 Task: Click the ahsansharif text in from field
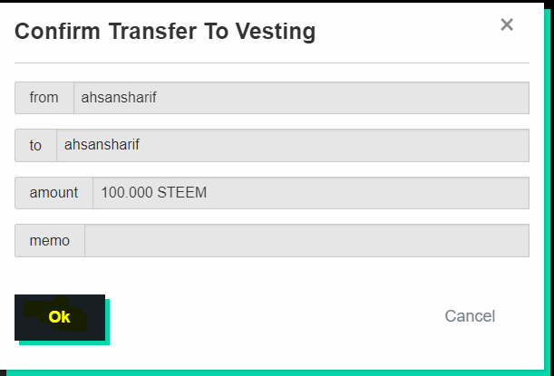(119, 98)
